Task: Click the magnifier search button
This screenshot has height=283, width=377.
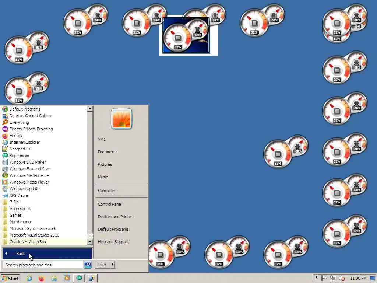Action: click(88, 265)
